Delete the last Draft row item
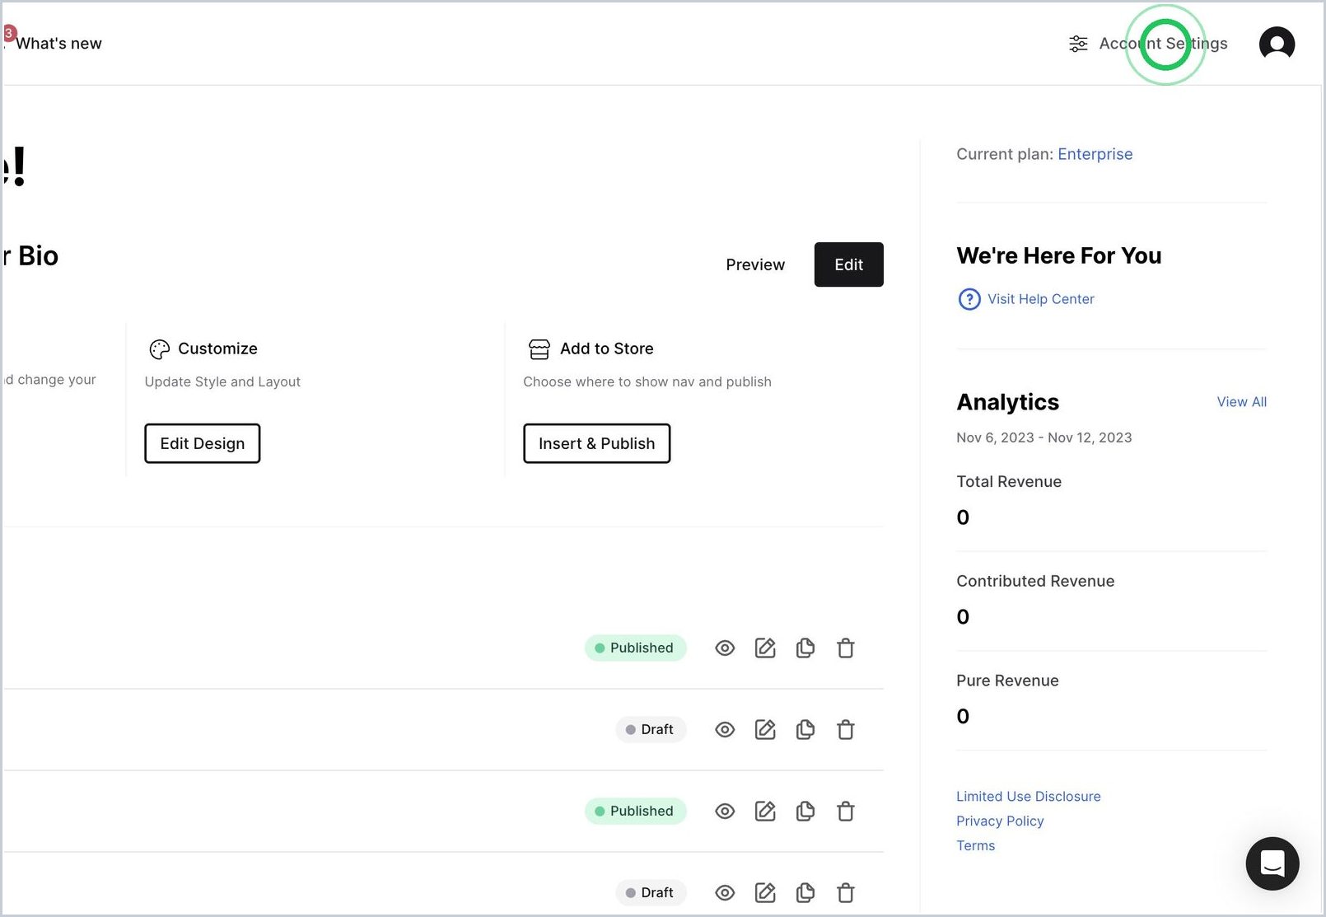Screen dimensions: 1326x917 point(846,893)
